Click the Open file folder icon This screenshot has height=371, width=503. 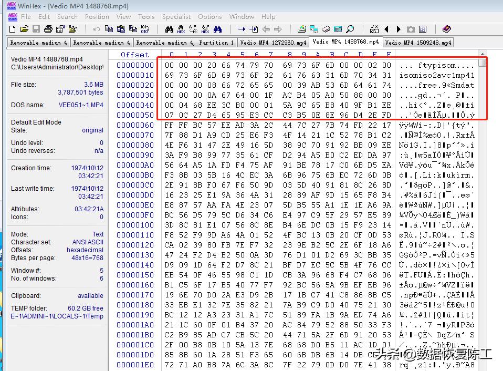pyautogui.click(x=24, y=29)
